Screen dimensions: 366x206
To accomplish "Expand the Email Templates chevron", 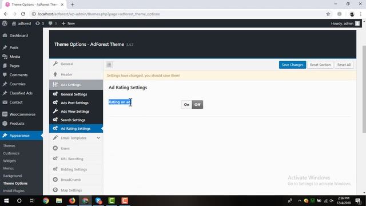I will pos(98,138).
